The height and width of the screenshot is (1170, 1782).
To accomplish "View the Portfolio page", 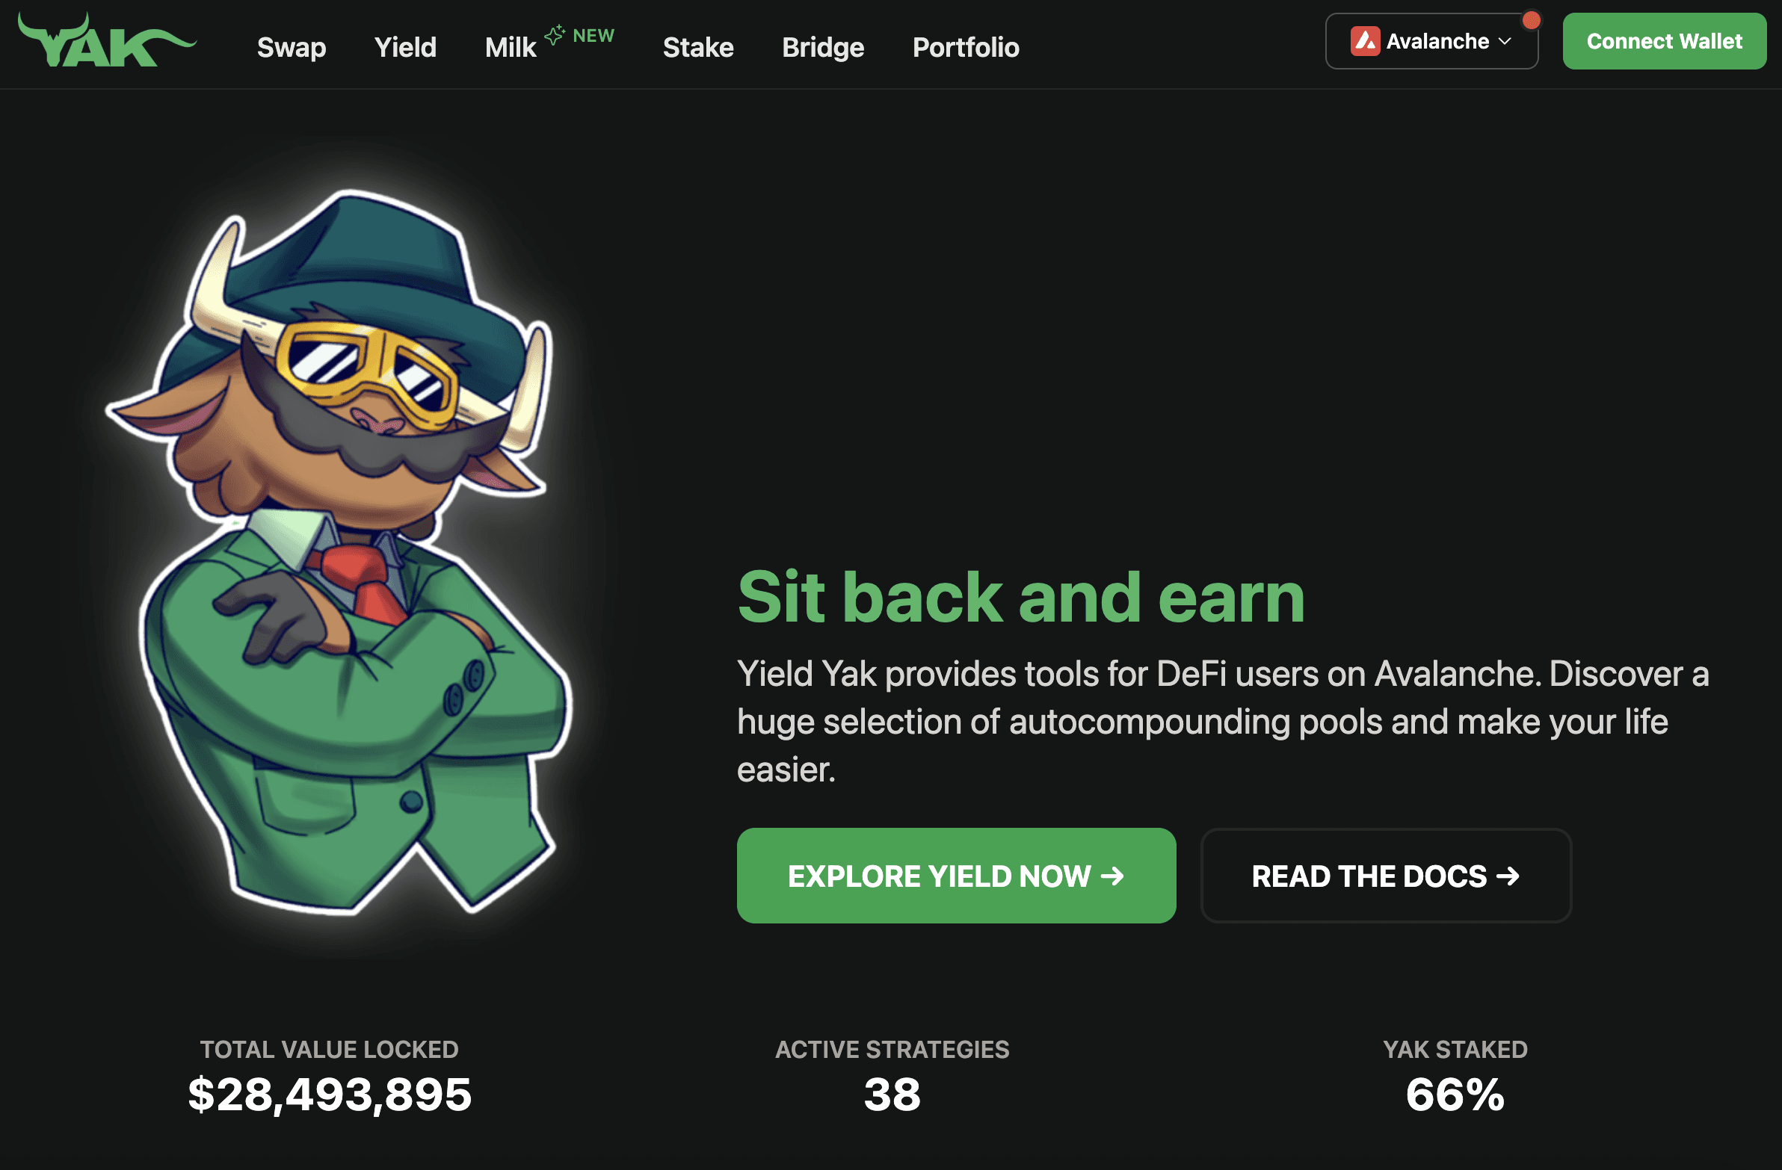I will (966, 47).
